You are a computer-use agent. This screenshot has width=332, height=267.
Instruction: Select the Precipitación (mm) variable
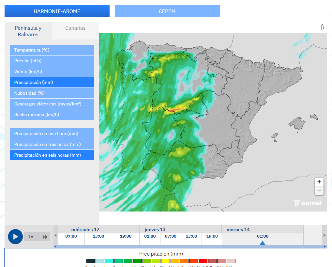[x=52, y=83]
